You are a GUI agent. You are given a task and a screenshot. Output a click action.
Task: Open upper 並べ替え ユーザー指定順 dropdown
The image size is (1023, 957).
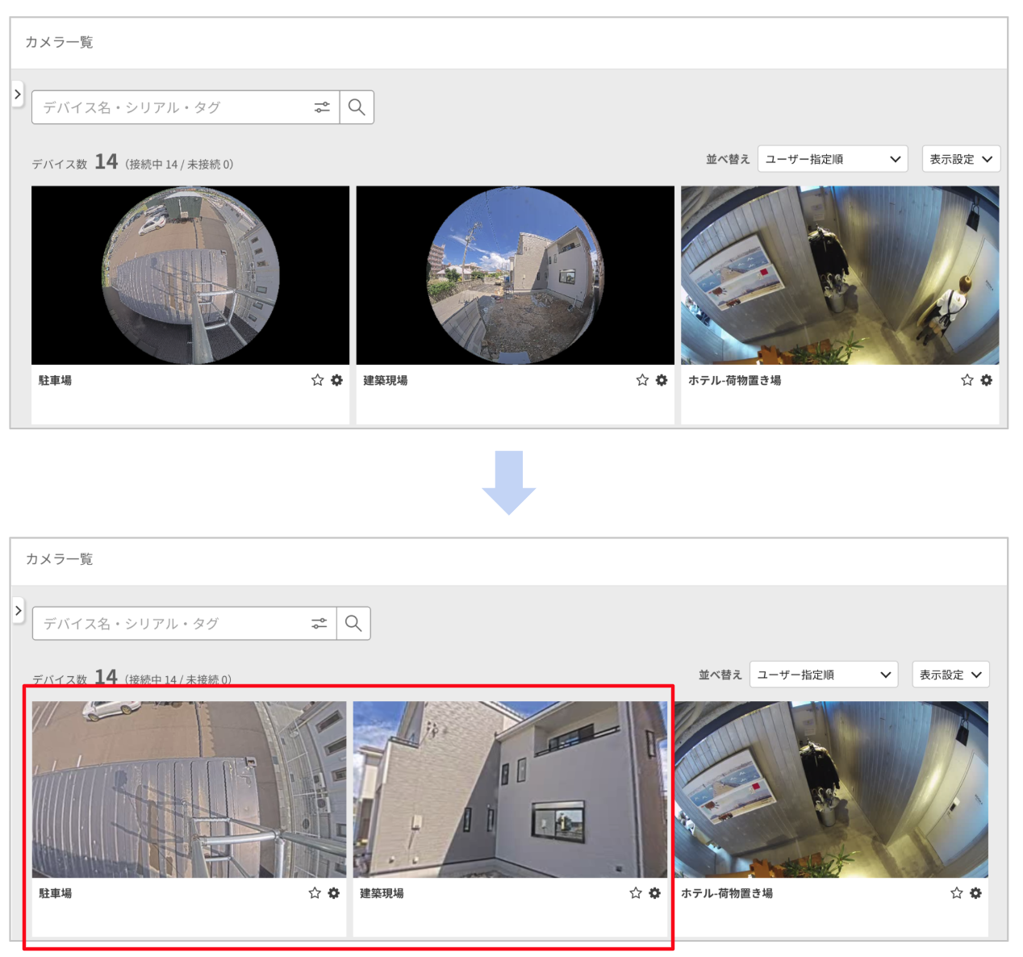[x=833, y=159]
